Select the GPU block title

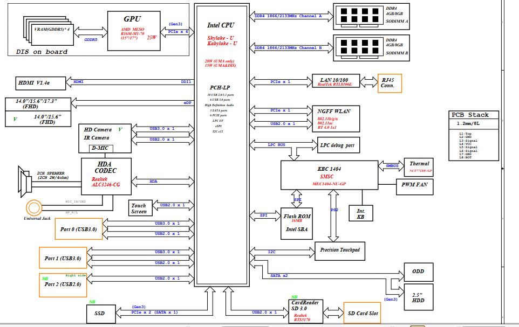pyautogui.click(x=132, y=19)
